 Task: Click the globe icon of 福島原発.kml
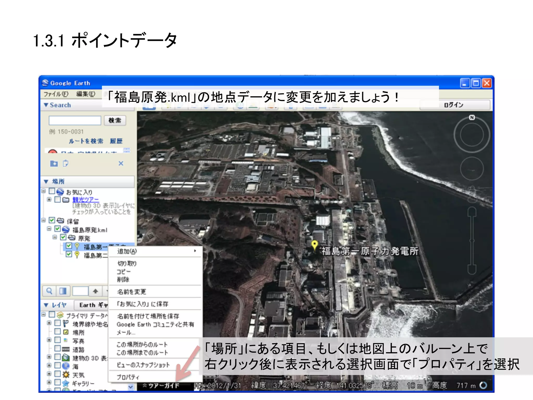(x=66, y=229)
